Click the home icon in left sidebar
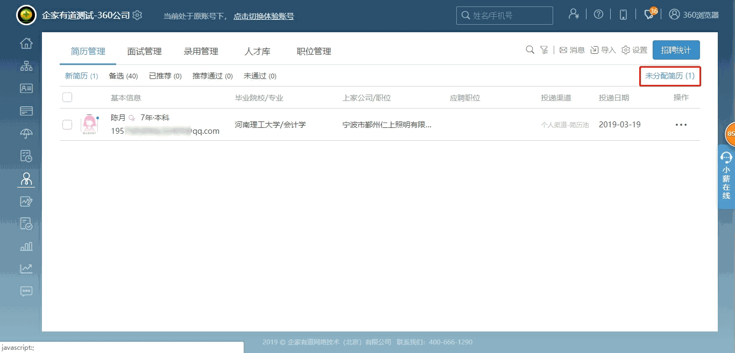Screen dimensions: 735x353 [26, 44]
